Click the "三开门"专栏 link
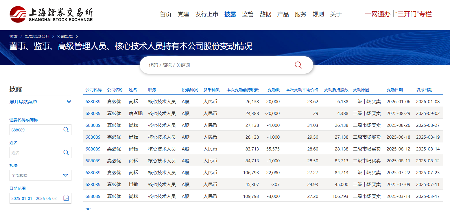Image resolution: width=450 pixels, height=210 pixels. point(414,14)
